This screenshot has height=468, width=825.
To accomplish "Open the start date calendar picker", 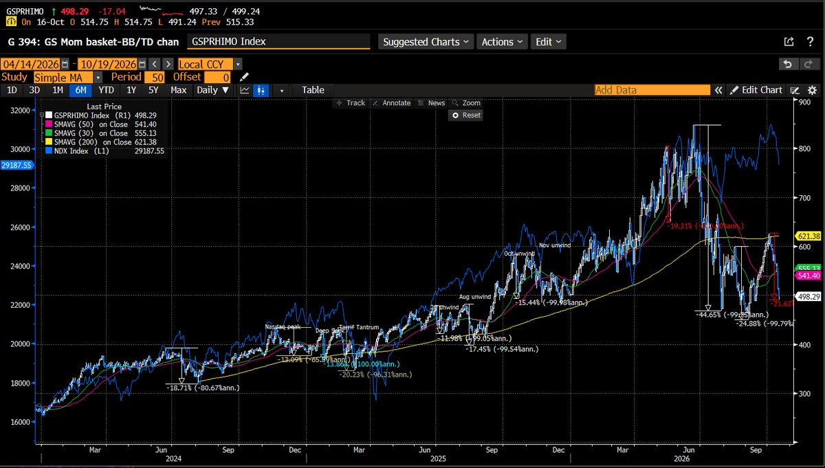I will [65, 64].
